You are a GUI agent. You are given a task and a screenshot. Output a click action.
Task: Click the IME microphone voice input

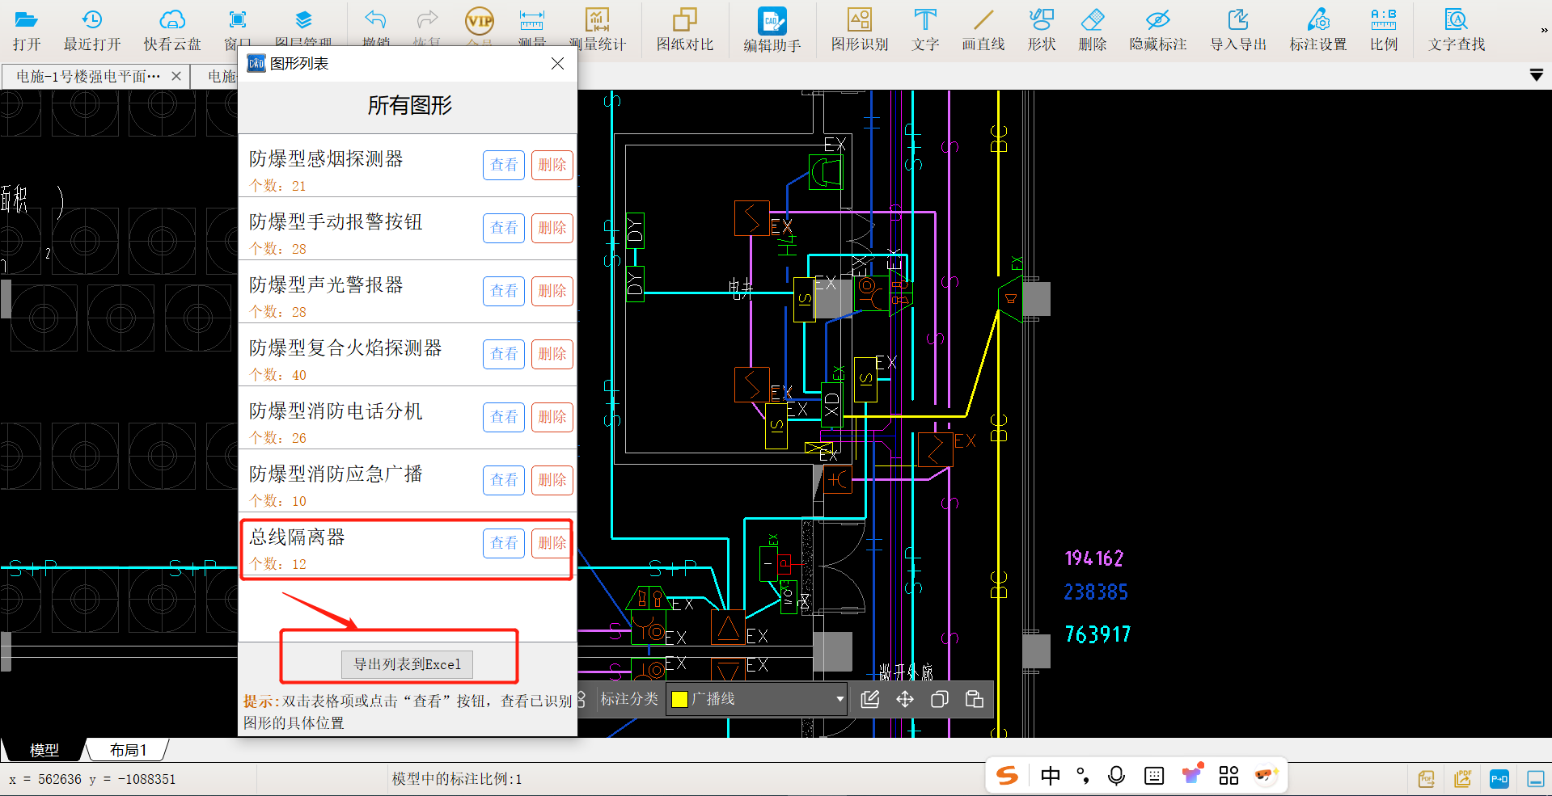coord(1116,776)
